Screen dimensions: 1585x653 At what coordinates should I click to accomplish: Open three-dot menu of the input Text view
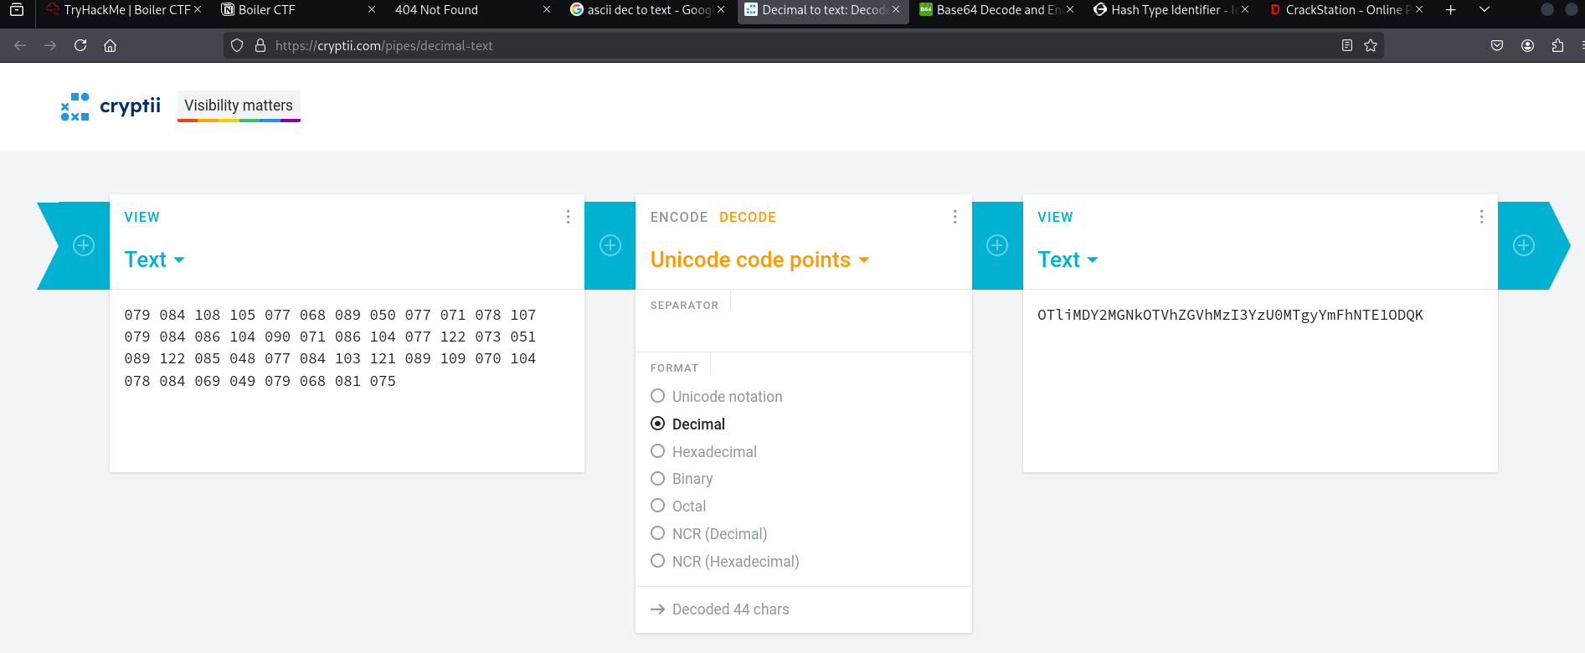[568, 217]
